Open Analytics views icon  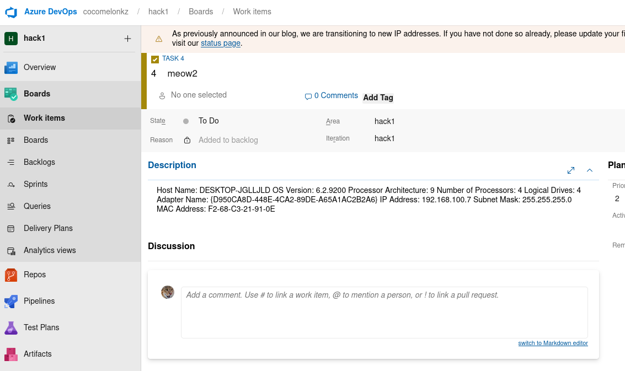[x=11, y=251]
